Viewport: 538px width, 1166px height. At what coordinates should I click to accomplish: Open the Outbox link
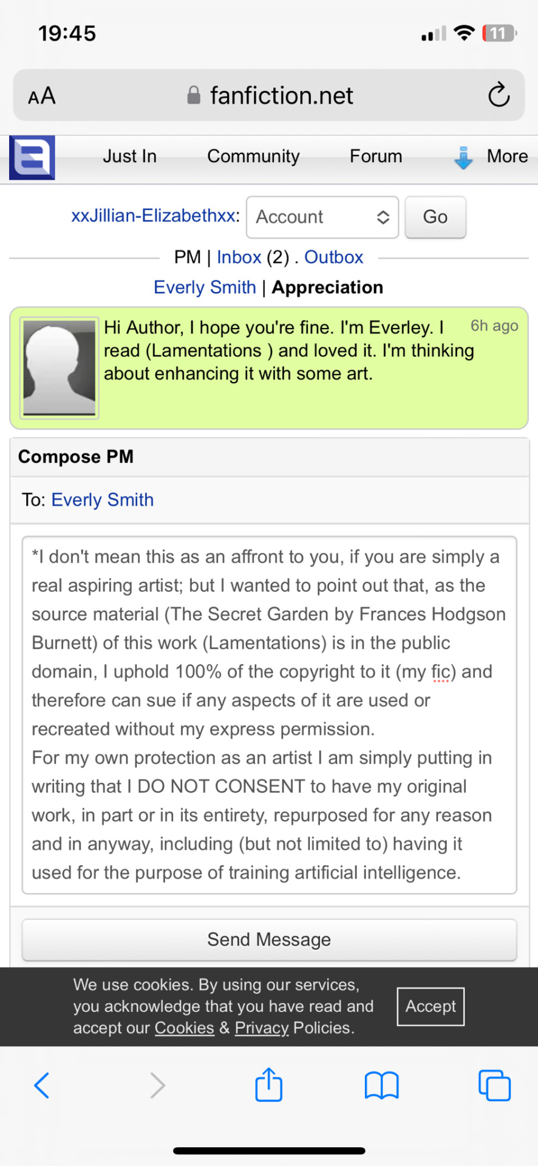[x=333, y=257]
